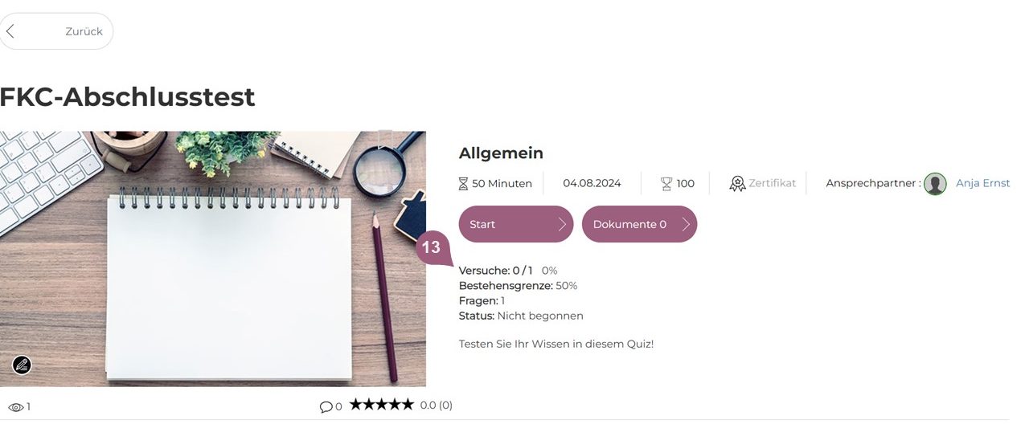Click the purple step 13 marker

(x=432, y=248)
